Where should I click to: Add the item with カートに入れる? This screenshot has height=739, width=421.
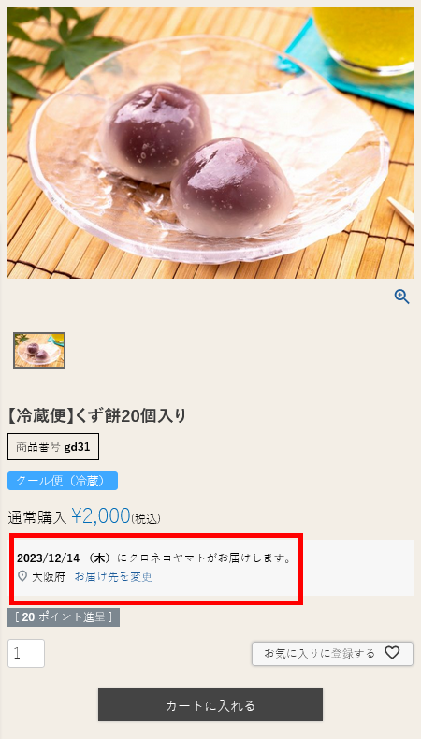coord(210,705)
